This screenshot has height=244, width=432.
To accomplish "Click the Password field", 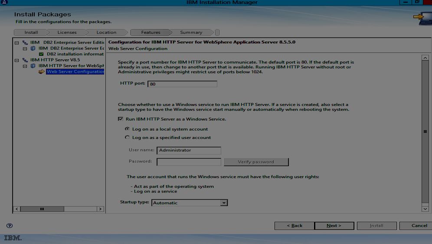I will point(189,162).
